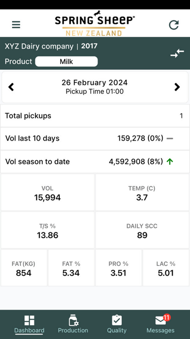190x339 pixels.
Task: Open the Production milk bottle icon
Action: pos(74,320)
